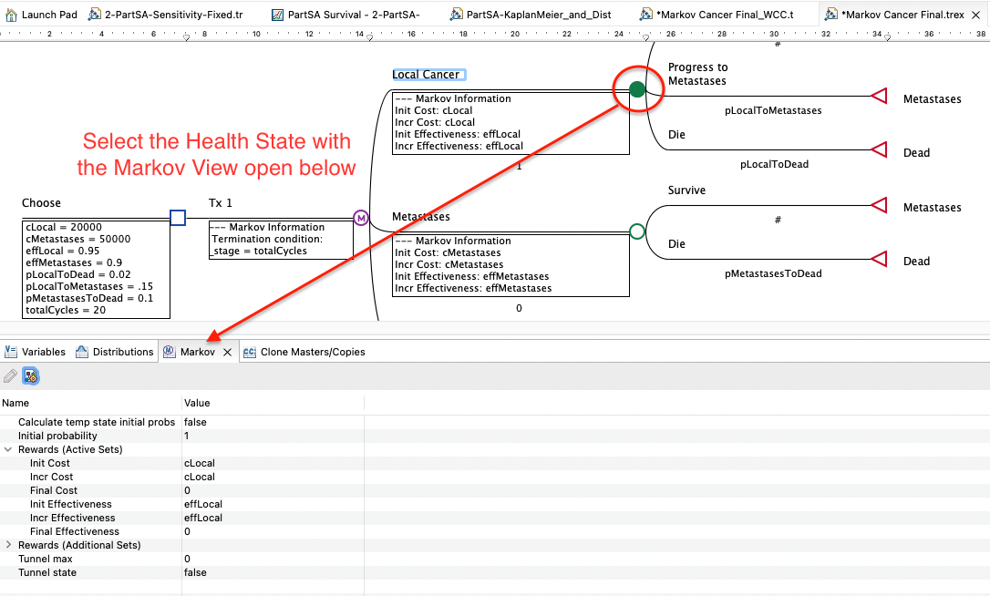Click the terminal node triangle beside Dead at pLocalToDead
The image size is (990, 596).
[879, 149]
